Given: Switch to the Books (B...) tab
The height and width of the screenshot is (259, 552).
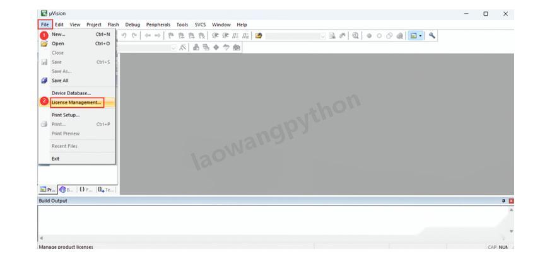Looking at the screenshot, I should tap(67, 190).
